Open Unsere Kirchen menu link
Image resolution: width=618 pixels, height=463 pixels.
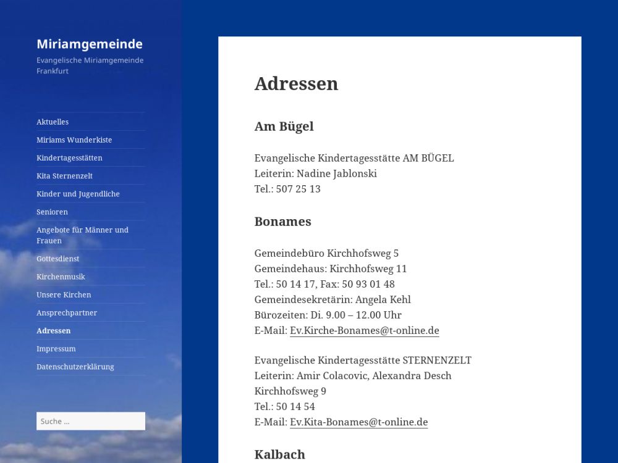coord(64,294)
